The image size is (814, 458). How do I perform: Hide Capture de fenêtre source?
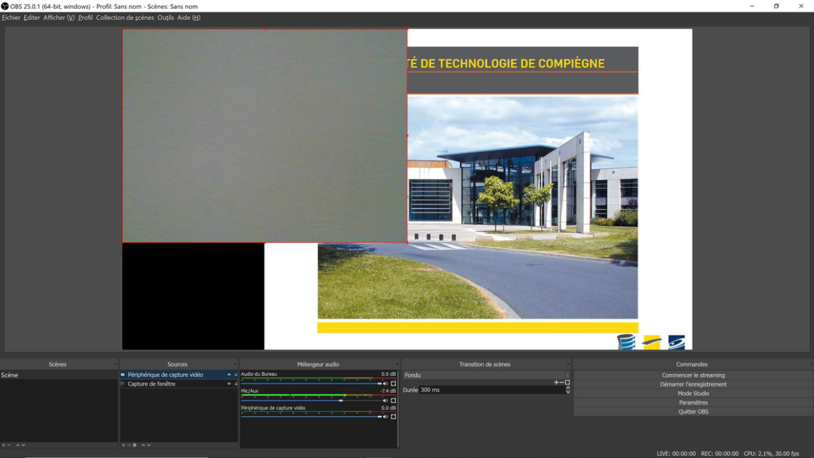[229, 384]
